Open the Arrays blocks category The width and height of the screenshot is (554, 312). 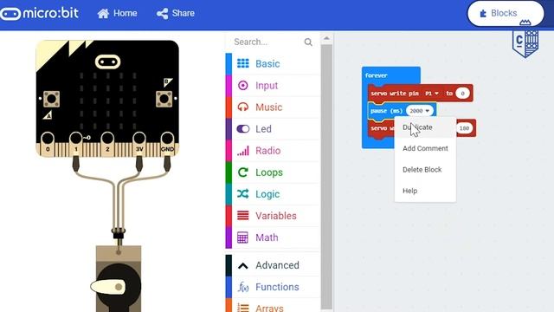(273, 306)
